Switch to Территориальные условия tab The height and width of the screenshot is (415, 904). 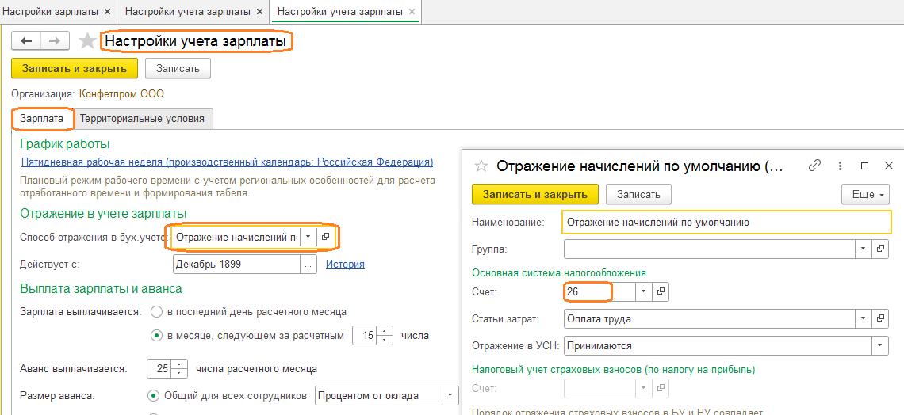[142, 119]
